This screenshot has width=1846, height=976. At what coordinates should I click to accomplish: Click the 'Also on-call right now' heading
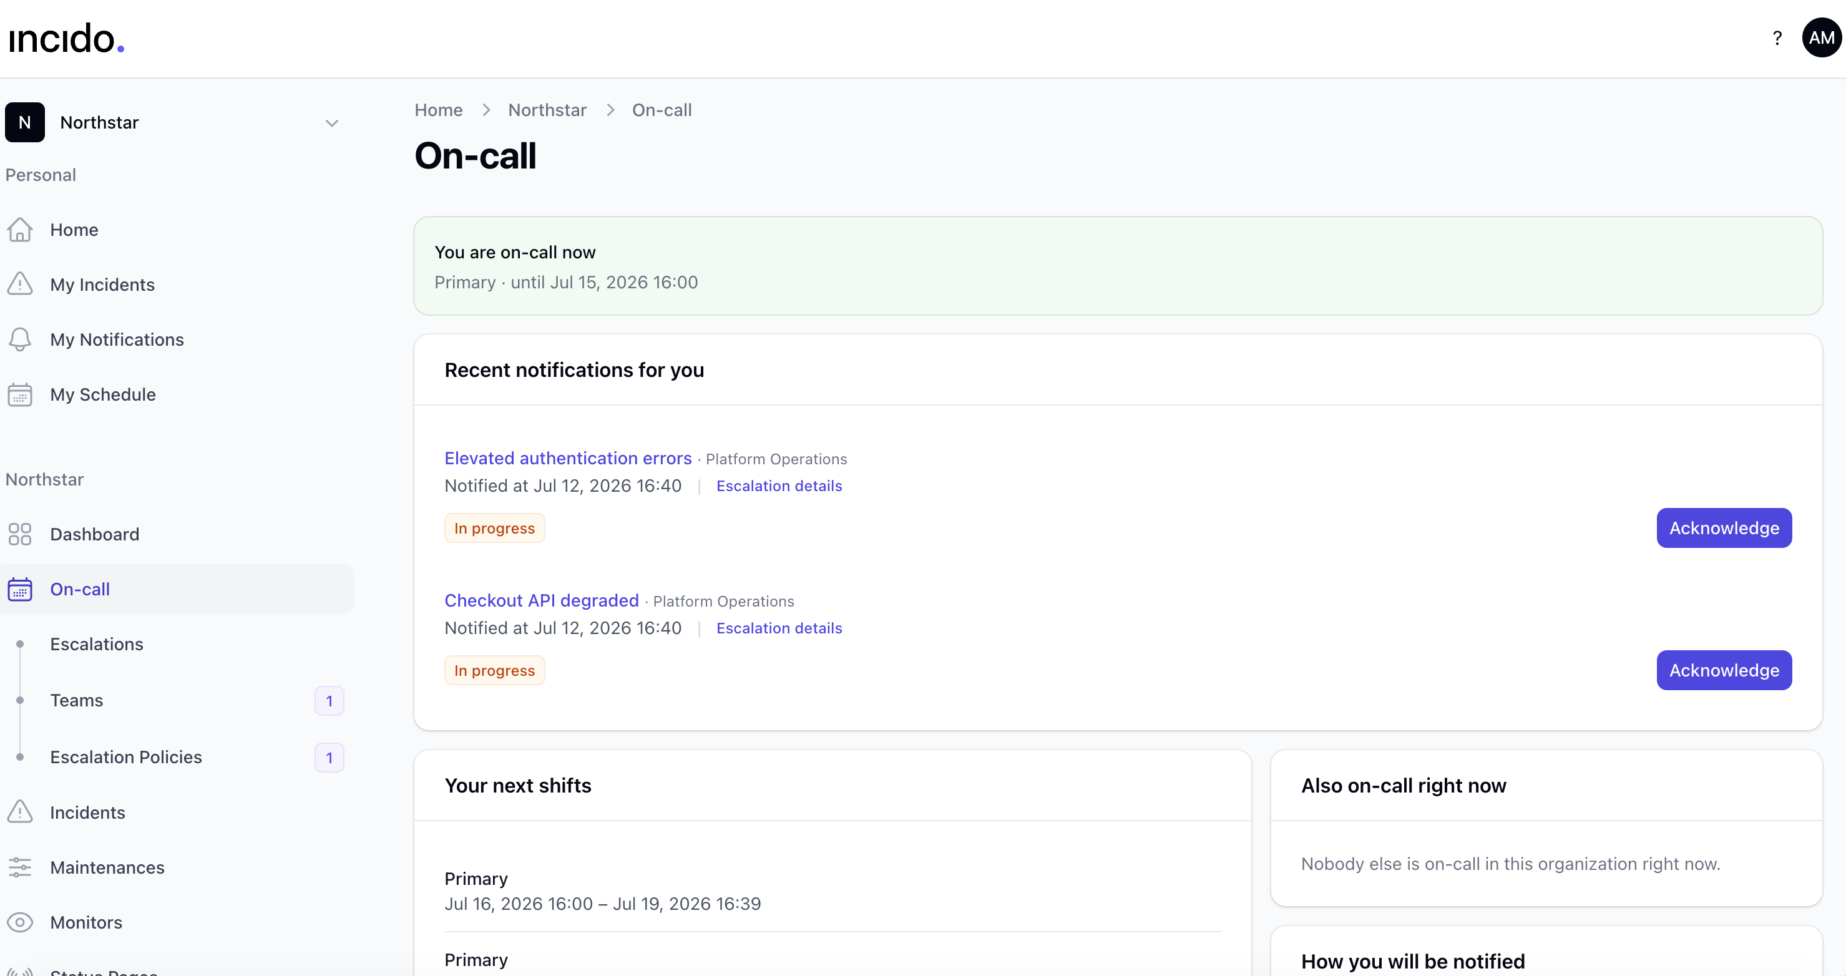pos(1403,786)
